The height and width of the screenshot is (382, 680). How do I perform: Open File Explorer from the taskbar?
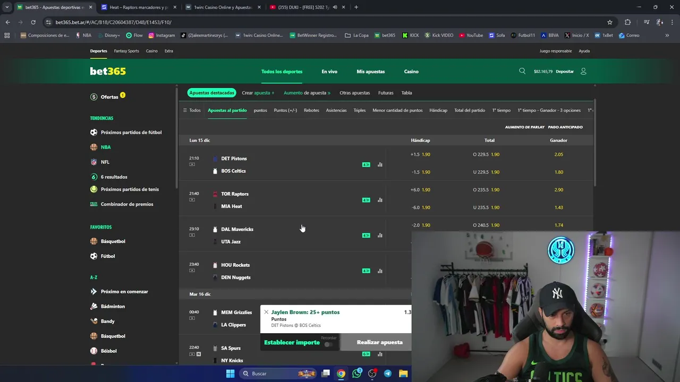click(x=403, y=374)
